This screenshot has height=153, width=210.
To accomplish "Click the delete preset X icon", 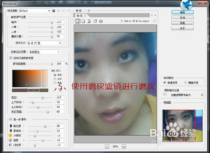I will 58,11.
